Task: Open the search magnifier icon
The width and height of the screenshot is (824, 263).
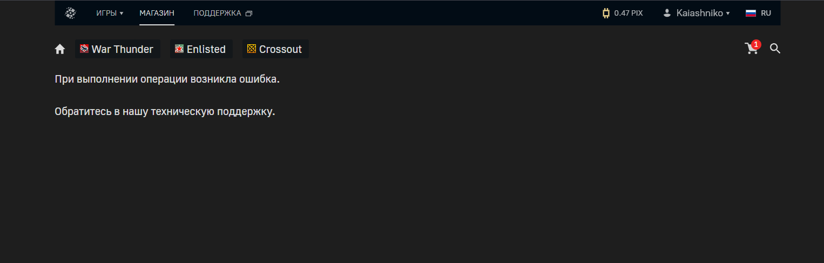Action: (775, 49)
